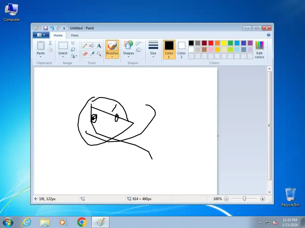Pick the red color swatch
Image resolution: width=305 pixels, height=228 pixels.
tap(211, 43)
